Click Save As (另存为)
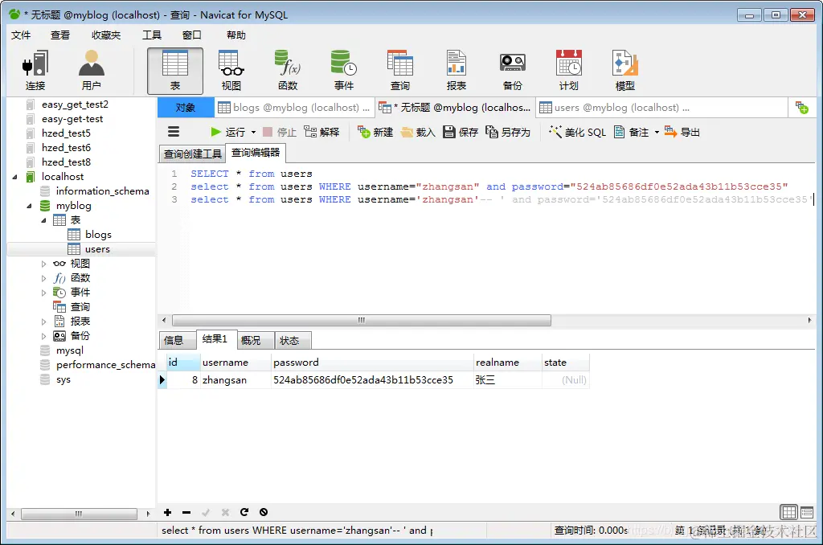 tap(508, 132)
